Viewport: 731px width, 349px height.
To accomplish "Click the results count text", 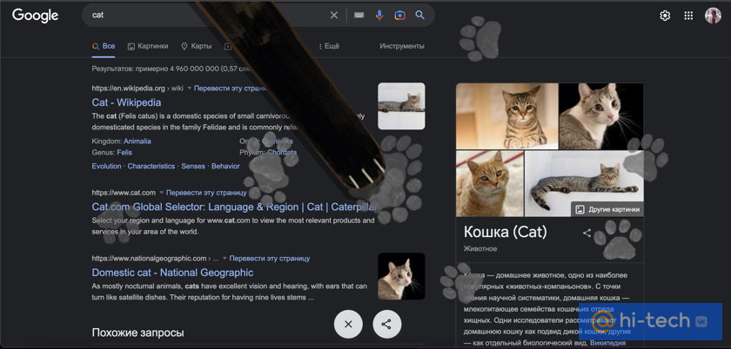I will 171,69.
